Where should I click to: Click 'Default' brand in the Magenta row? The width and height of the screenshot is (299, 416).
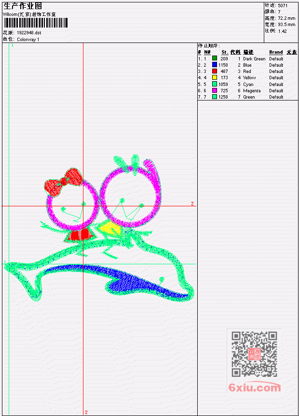click(276, 91)
